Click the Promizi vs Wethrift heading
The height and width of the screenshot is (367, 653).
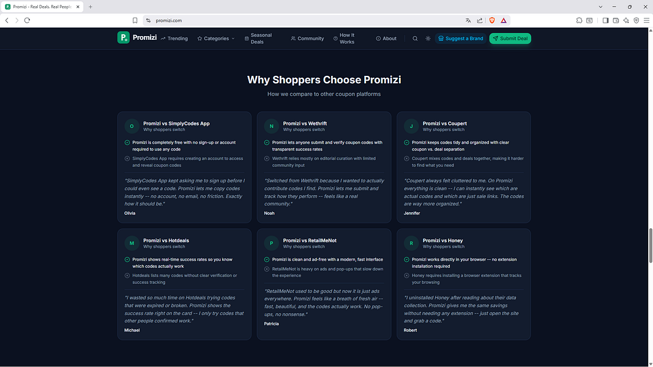click(x=305, y=123)
